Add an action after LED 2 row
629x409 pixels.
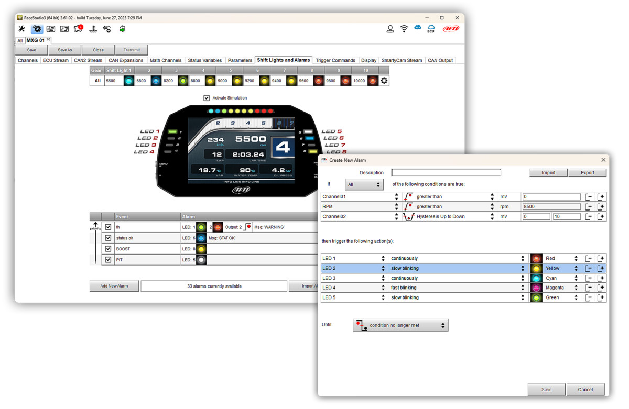601,268
